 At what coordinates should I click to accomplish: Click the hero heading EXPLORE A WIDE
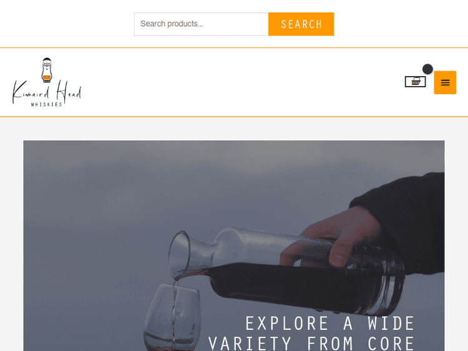click(x=330, y=324)
